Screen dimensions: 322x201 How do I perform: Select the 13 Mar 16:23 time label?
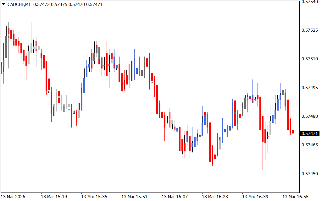[215, 197]
